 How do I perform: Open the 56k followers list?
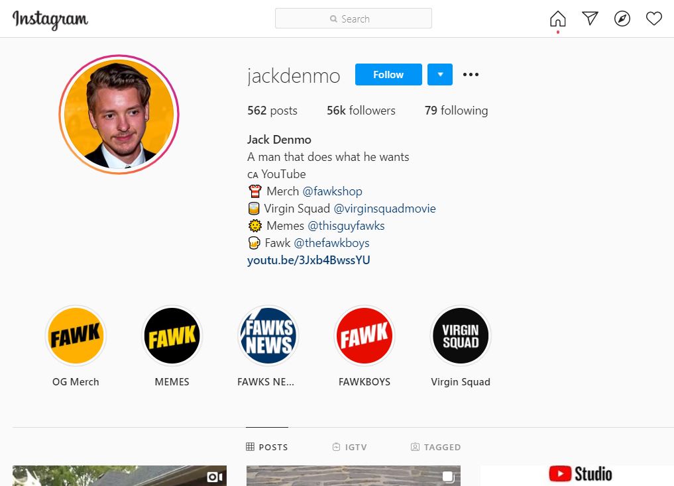click(x=361, y=111)
